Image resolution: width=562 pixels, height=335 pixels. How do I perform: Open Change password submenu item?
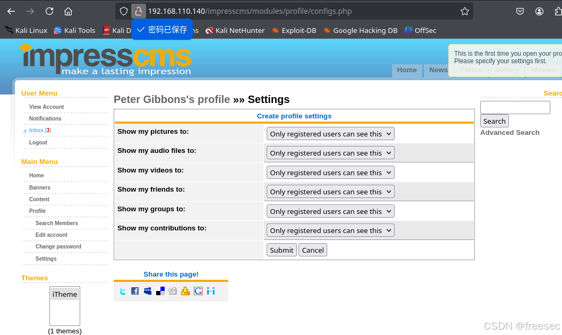[x=58, y=247]
